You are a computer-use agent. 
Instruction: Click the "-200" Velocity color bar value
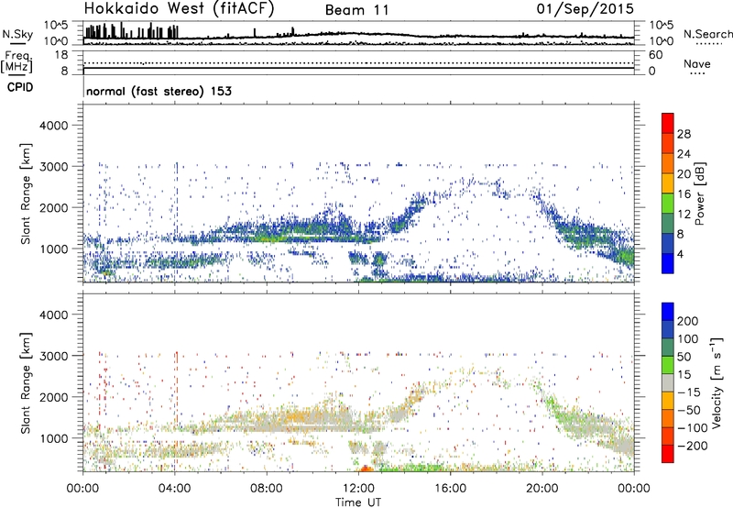point(693,446)
